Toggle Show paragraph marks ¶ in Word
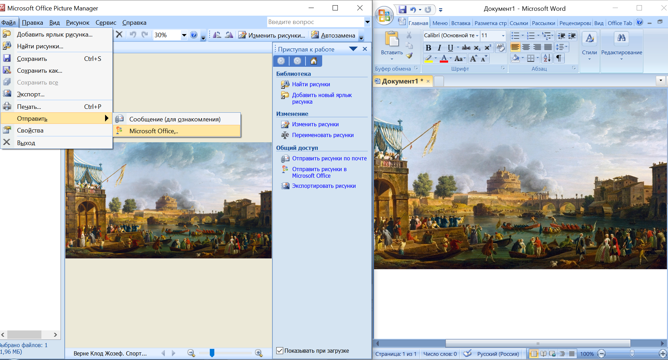The image size is (668, 360). coord(558,58)
